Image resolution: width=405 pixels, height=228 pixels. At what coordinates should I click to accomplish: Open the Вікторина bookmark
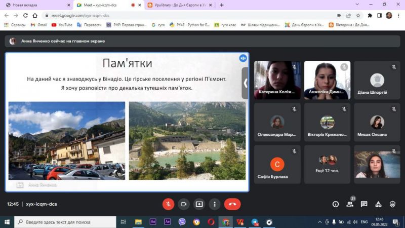(x=349, y=25)
